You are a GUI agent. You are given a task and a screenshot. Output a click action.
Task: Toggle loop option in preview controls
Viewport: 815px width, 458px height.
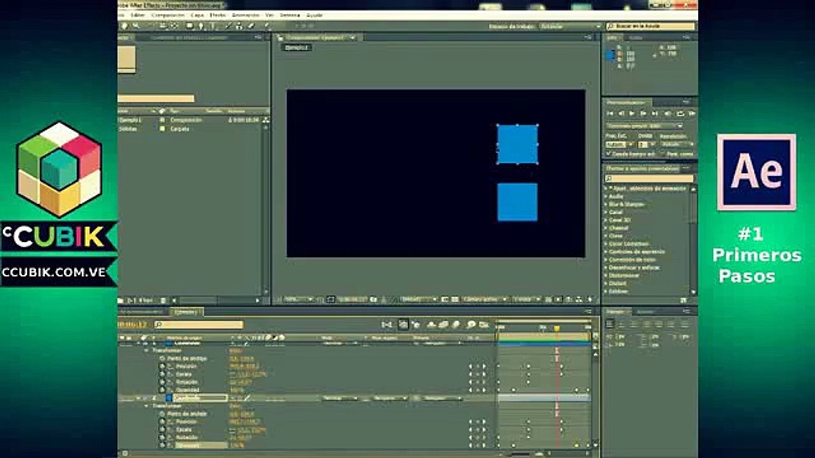tap(681, 113)
